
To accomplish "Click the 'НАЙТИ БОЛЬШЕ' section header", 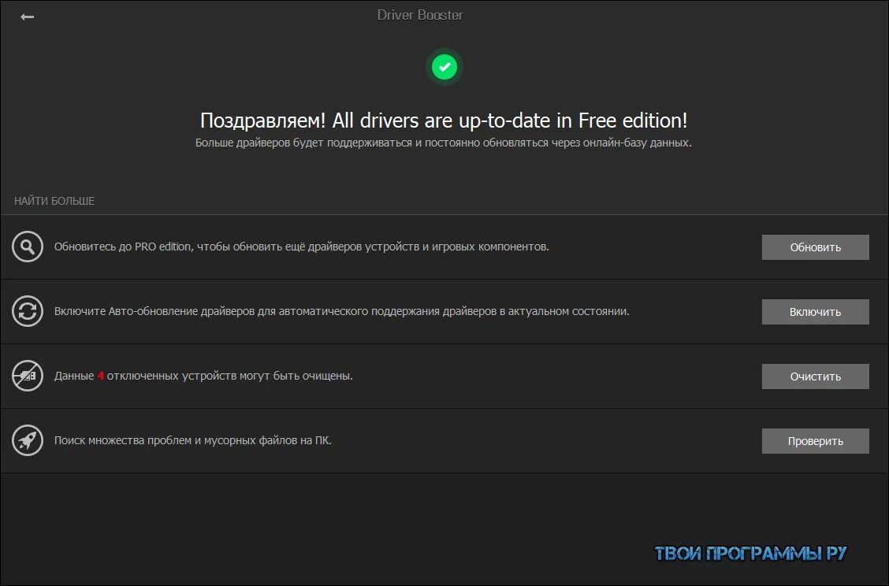I will [54, 201].
